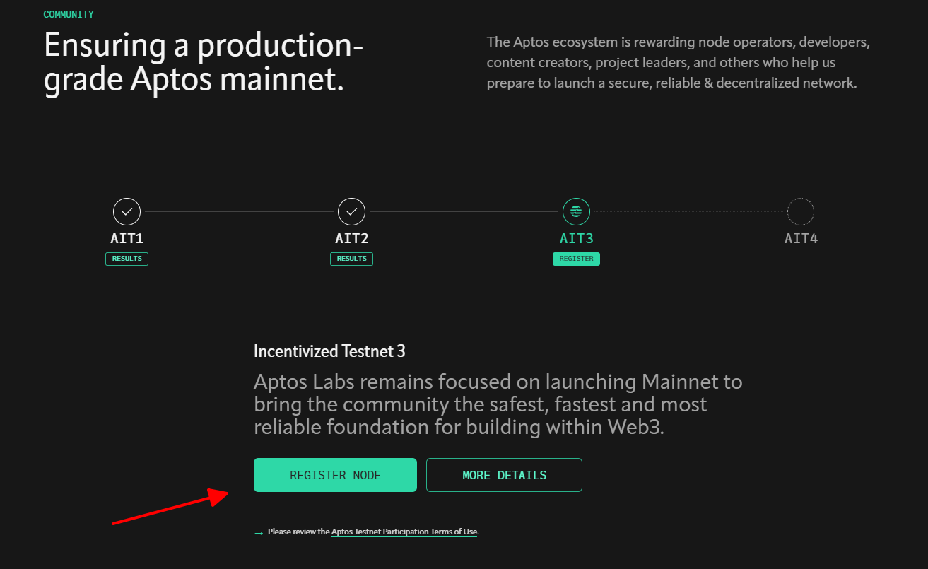
Task: Select the AIT4 stage label
Action: coord(801,238)
